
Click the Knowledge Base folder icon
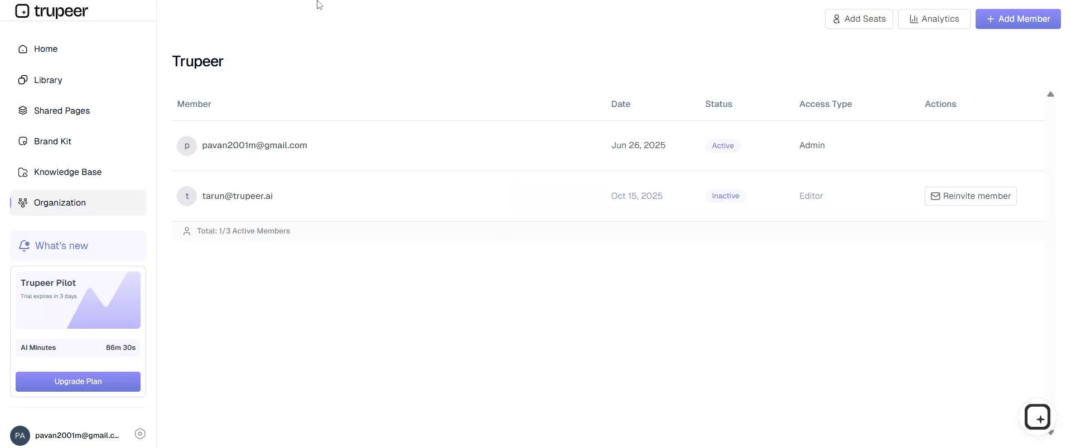[23, 172]
